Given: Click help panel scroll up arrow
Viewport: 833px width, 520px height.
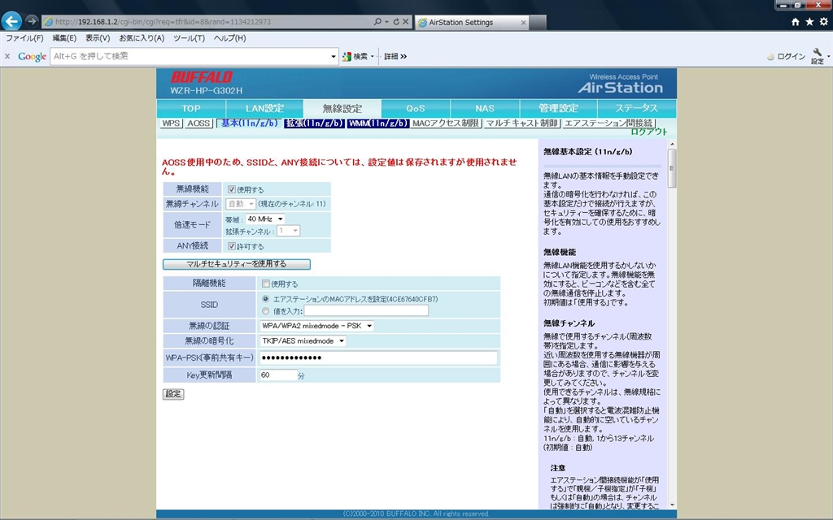Looking at the screenshot, I should coord(671,144).
